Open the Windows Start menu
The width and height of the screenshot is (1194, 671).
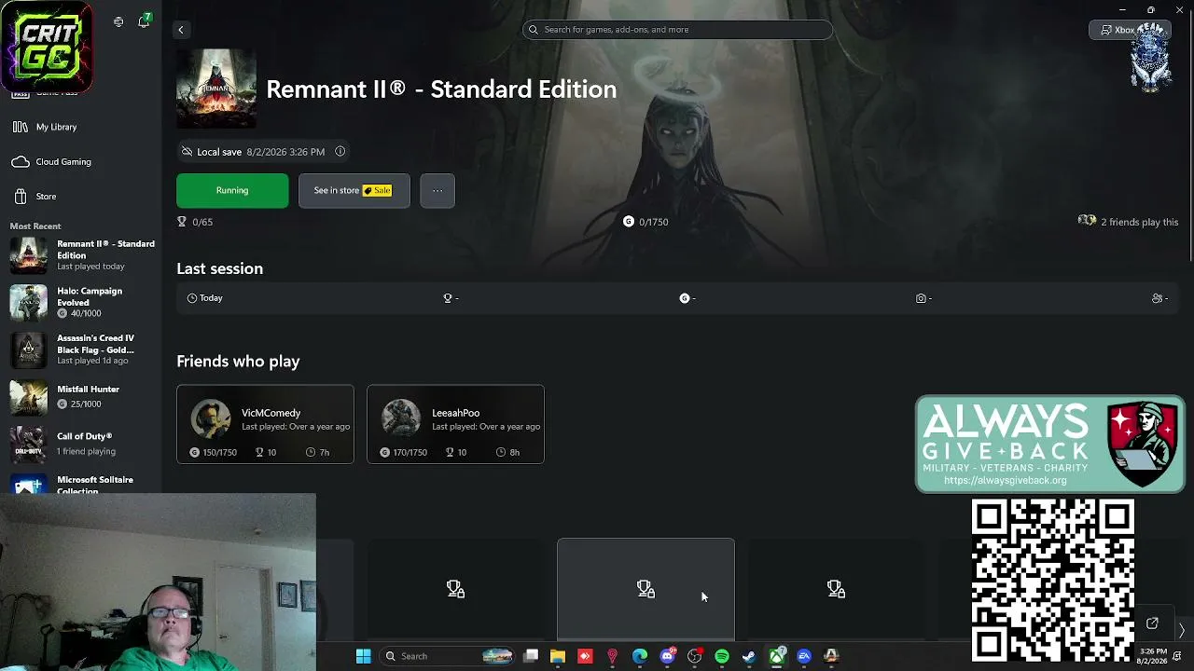pyautogui.click(x=363, y=656)
